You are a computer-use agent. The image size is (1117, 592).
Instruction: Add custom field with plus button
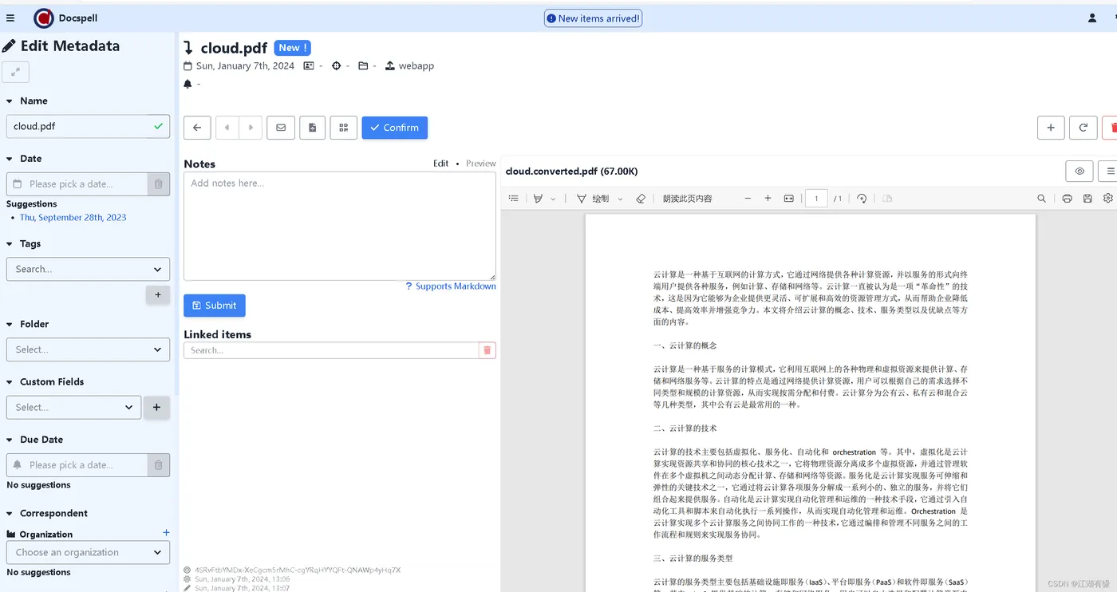[156, 407]
